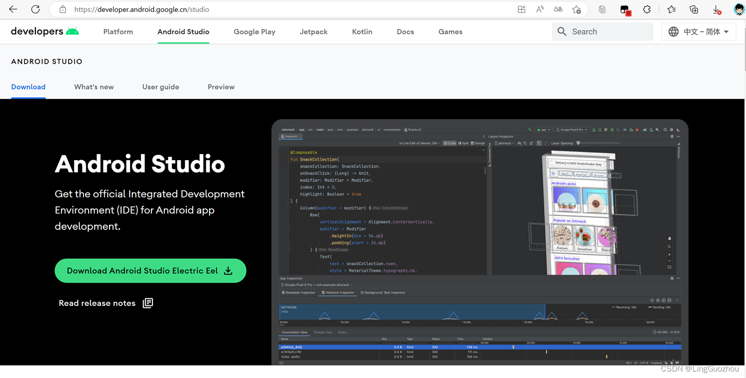Switch to the What's new tab

click(x=94, y=87)
